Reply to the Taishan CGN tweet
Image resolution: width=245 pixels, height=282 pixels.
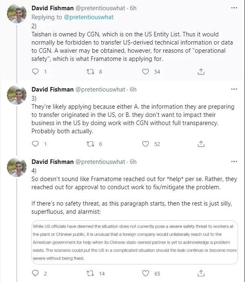click(36, 72)
